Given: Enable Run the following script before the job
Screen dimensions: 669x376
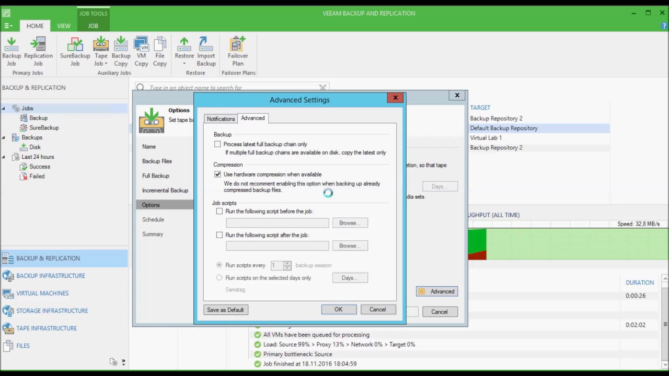Looking at the screenshot, I should point(220,211).
